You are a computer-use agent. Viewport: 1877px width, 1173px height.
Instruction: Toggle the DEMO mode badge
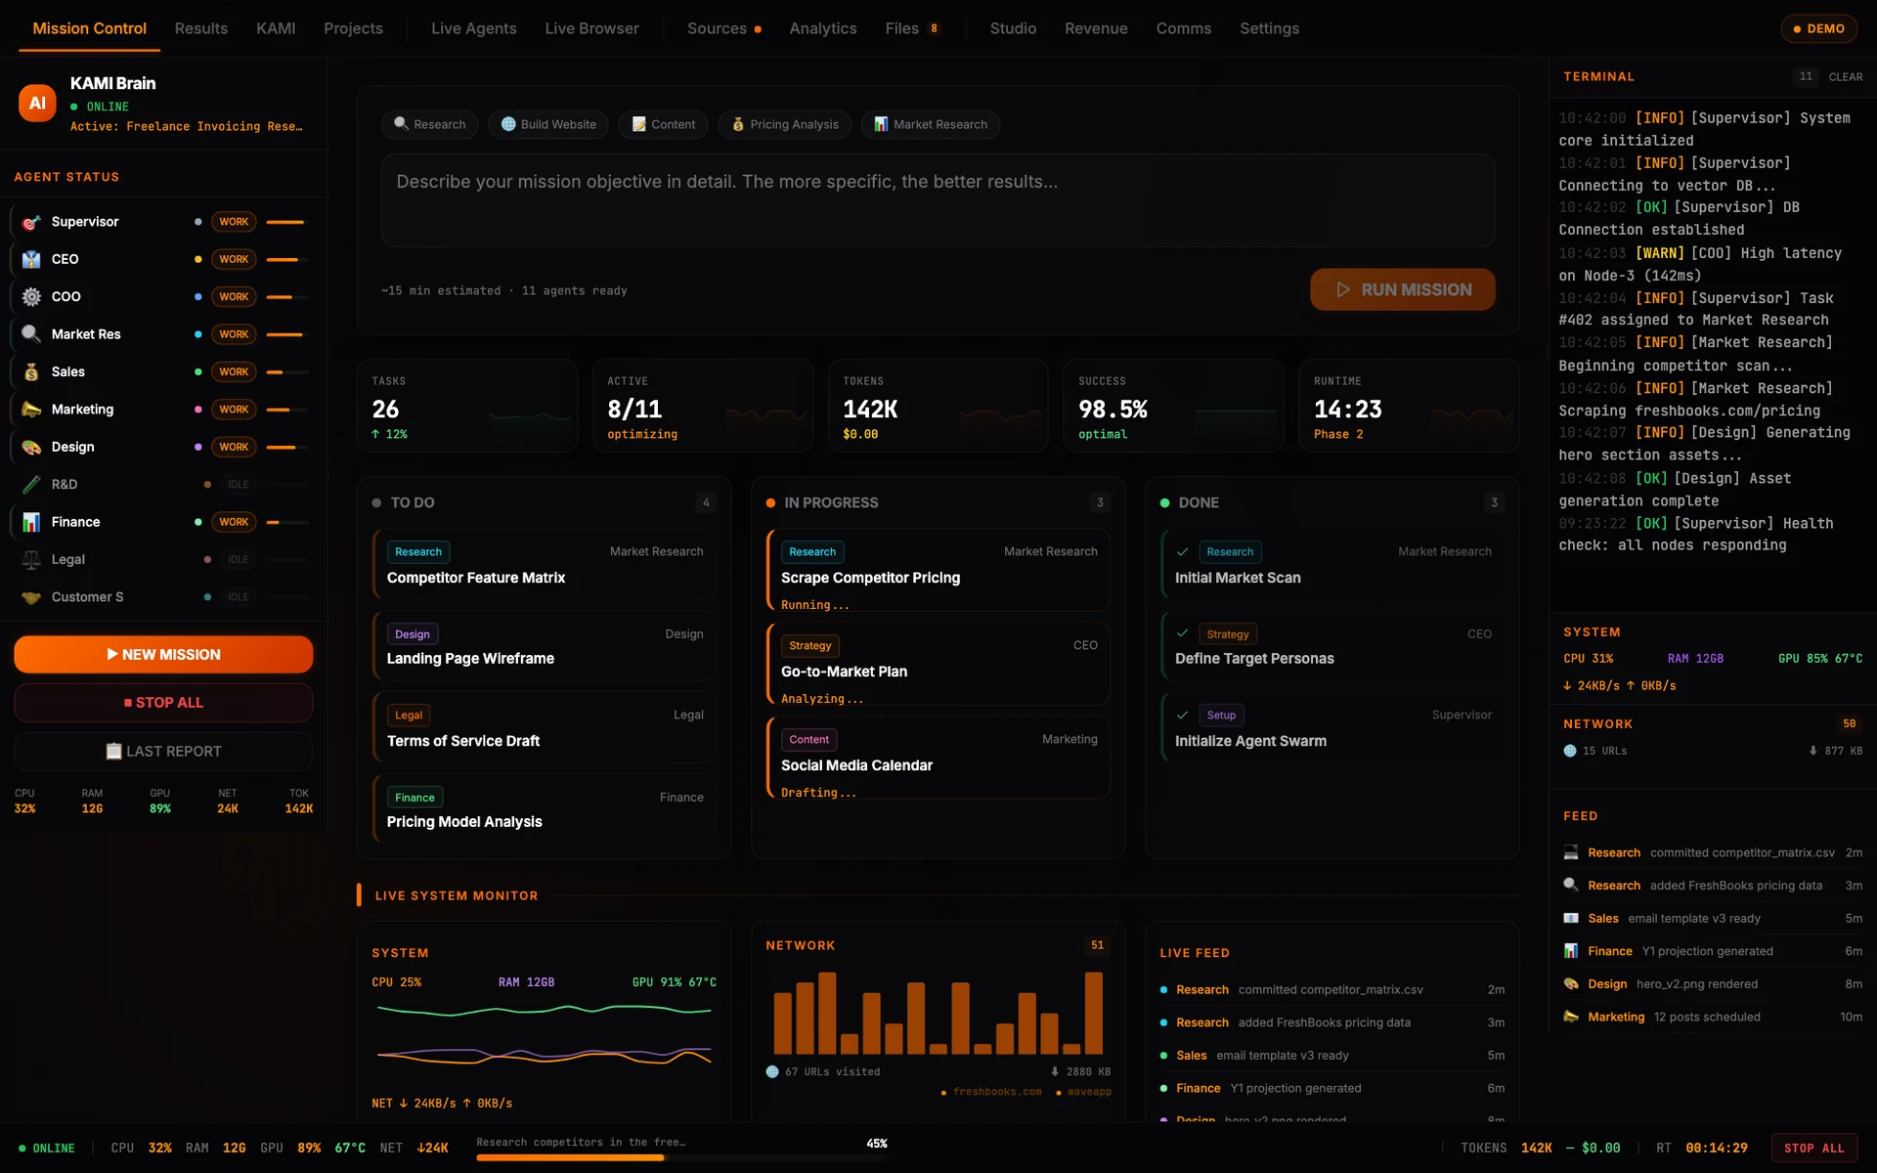click(x=1818, y=28)
